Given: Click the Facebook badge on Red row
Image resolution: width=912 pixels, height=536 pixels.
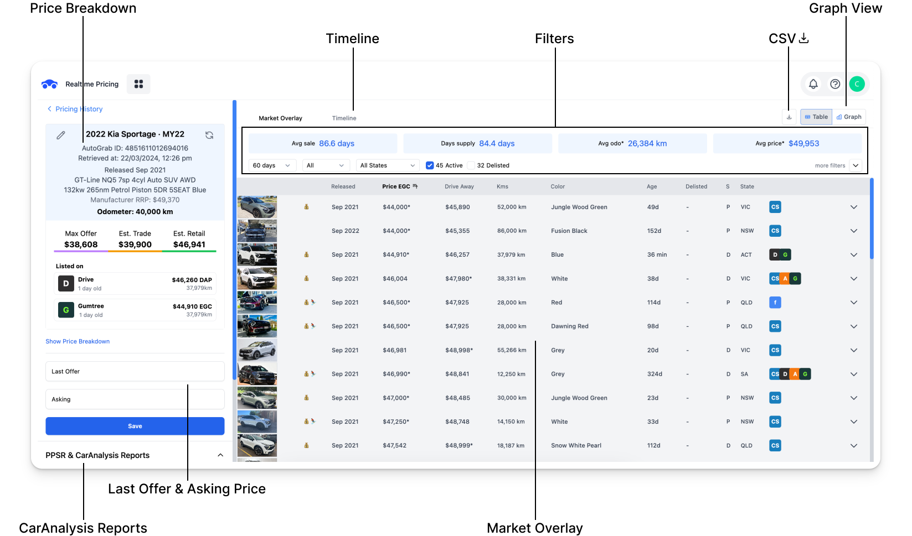Looking at the screenshot, I should click(x=775, y=303).
